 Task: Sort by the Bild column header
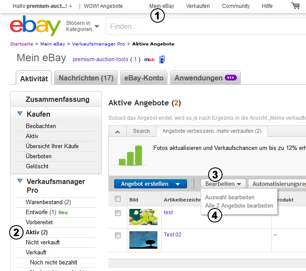tap(134, 200)
